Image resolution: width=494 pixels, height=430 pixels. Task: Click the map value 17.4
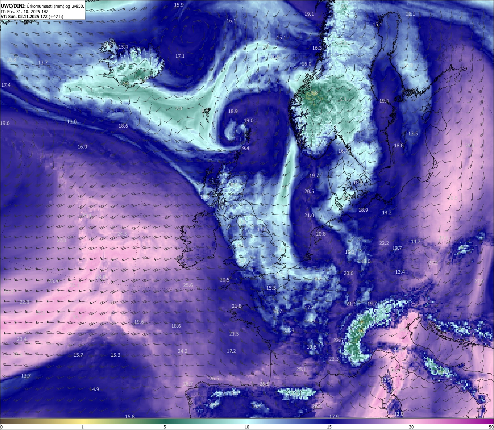6,85
